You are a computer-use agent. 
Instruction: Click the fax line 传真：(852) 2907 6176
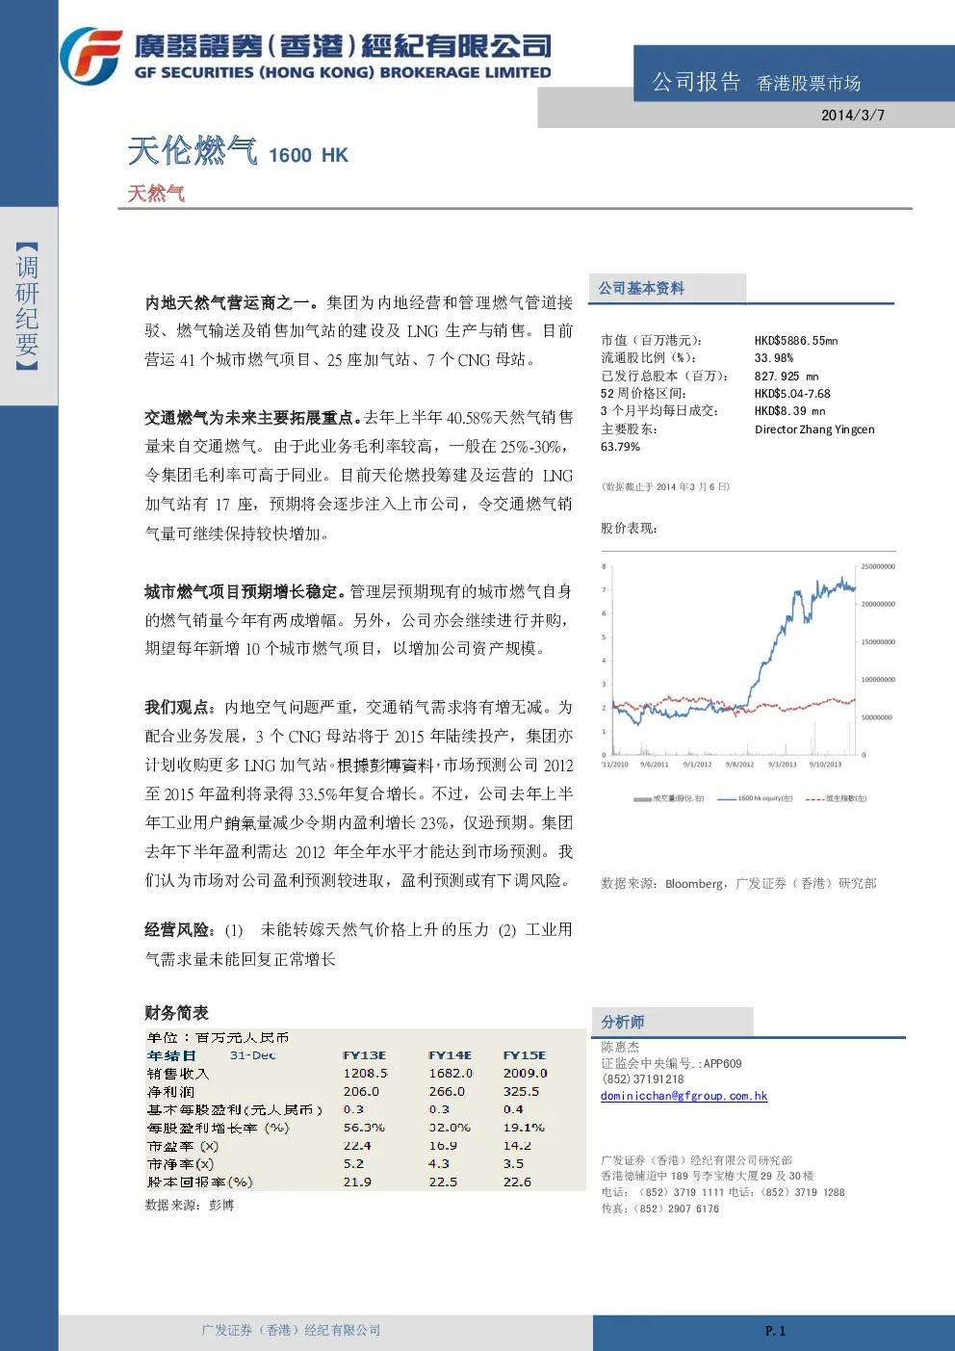tap(659, 1208)
